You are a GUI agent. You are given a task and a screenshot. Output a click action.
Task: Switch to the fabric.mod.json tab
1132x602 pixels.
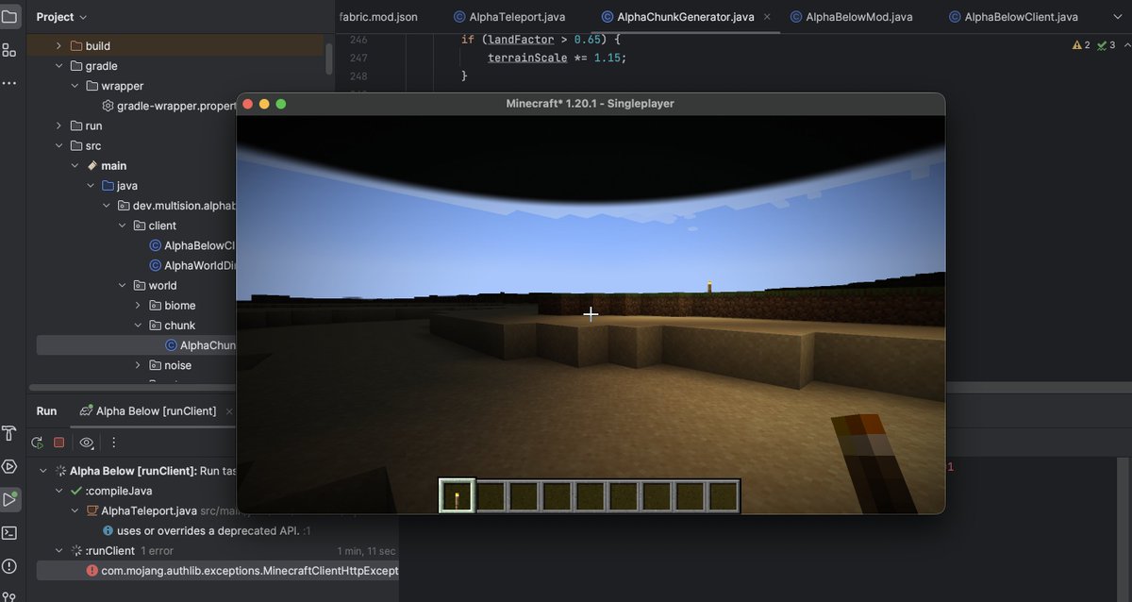tap(377, 17)
